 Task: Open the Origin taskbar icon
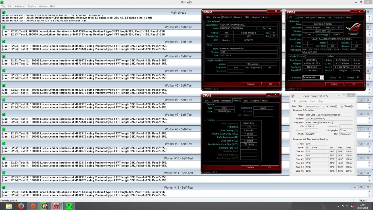(x=33, y=206)
